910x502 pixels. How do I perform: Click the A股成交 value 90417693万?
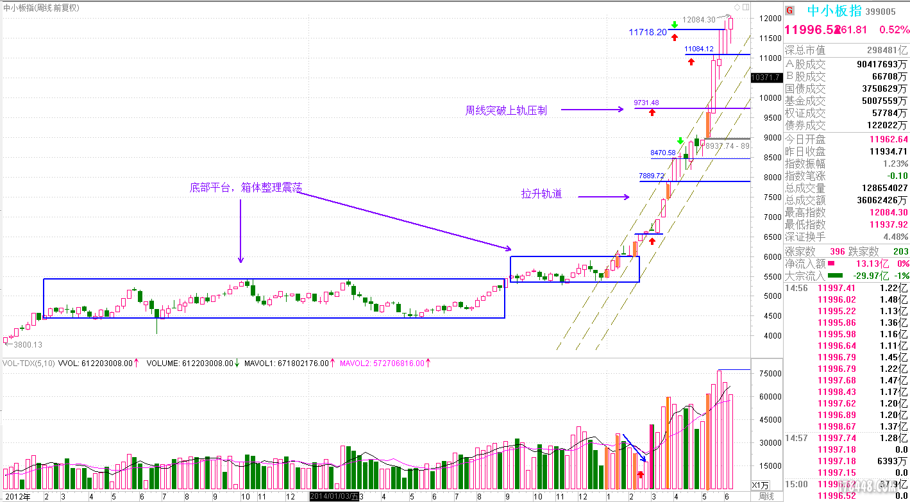pos(882,64)
